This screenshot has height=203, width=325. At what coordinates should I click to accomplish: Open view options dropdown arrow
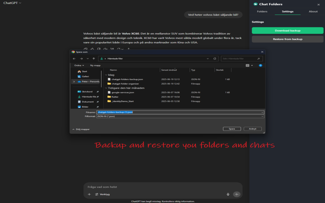[x=252, y=65]
